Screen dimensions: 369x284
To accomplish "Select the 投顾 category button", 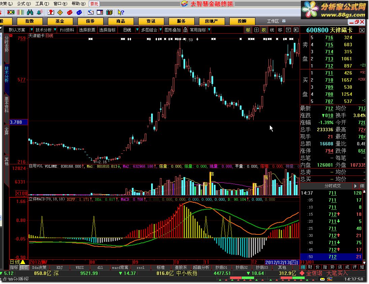I will click(242, 21).
